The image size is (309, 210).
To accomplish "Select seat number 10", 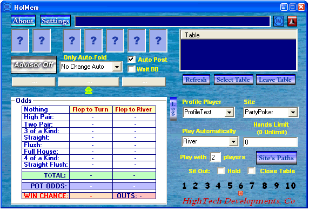I will [291, 186].
